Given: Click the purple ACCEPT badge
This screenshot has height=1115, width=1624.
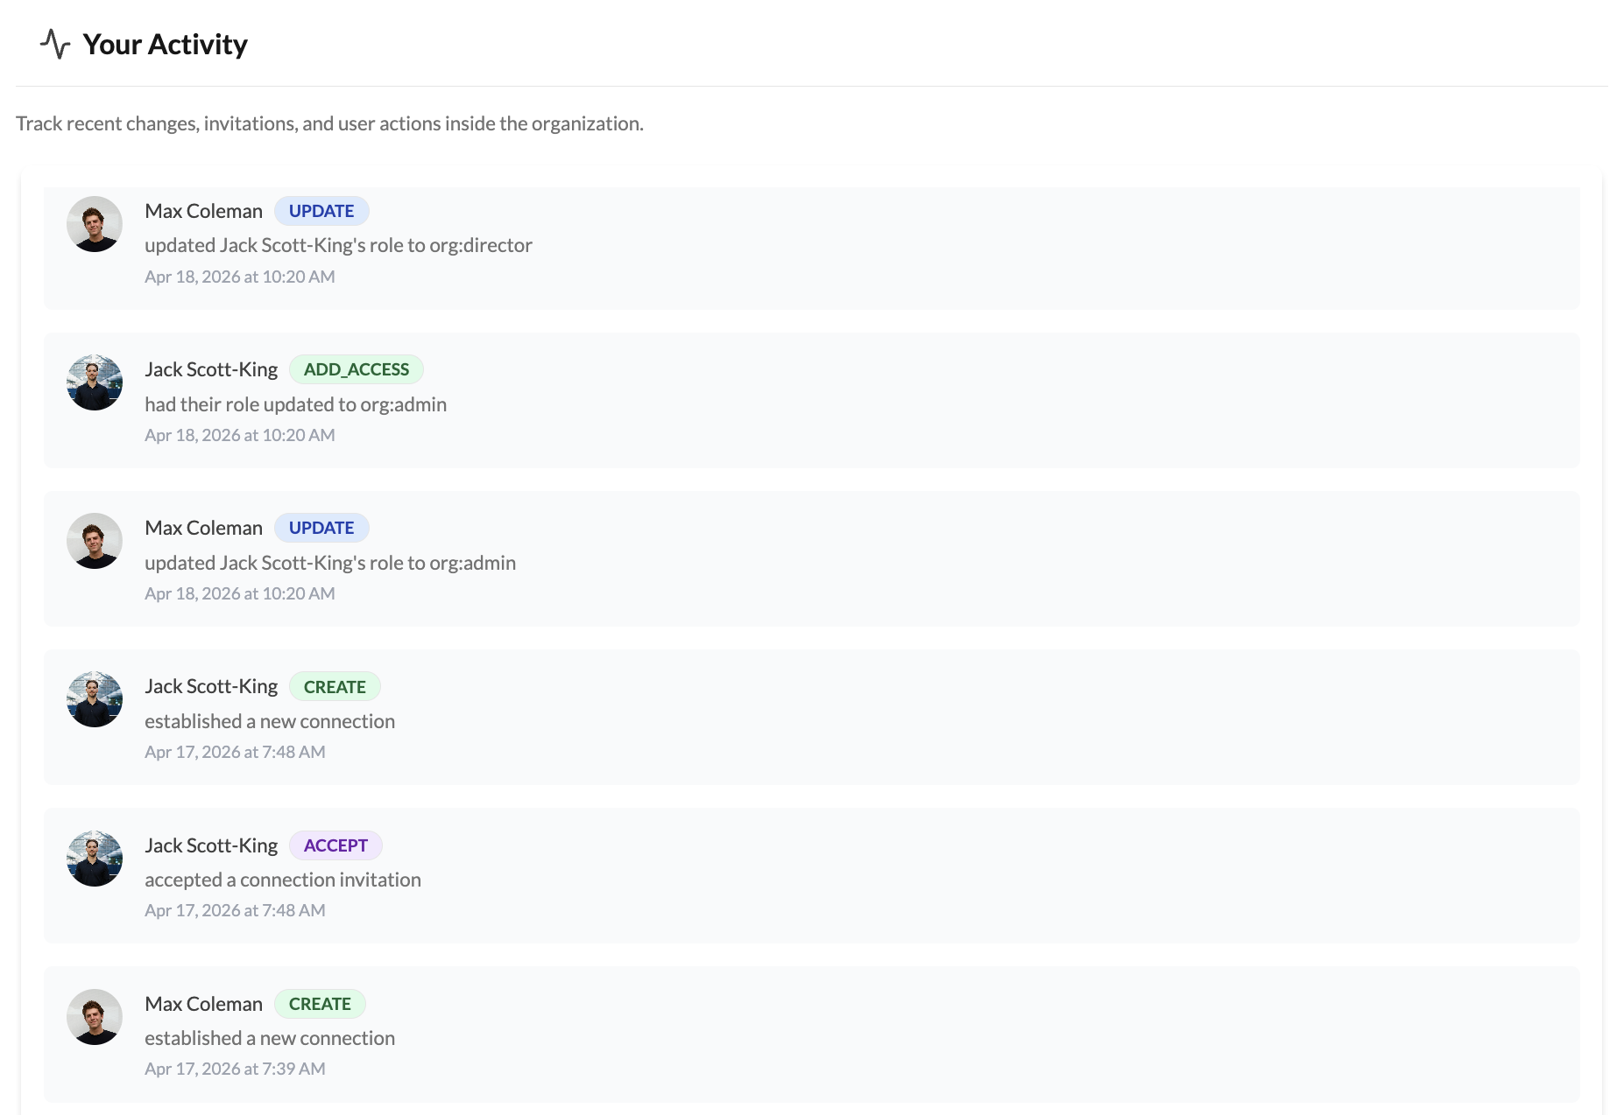Looking at the screenshot, I should (335, 845).
